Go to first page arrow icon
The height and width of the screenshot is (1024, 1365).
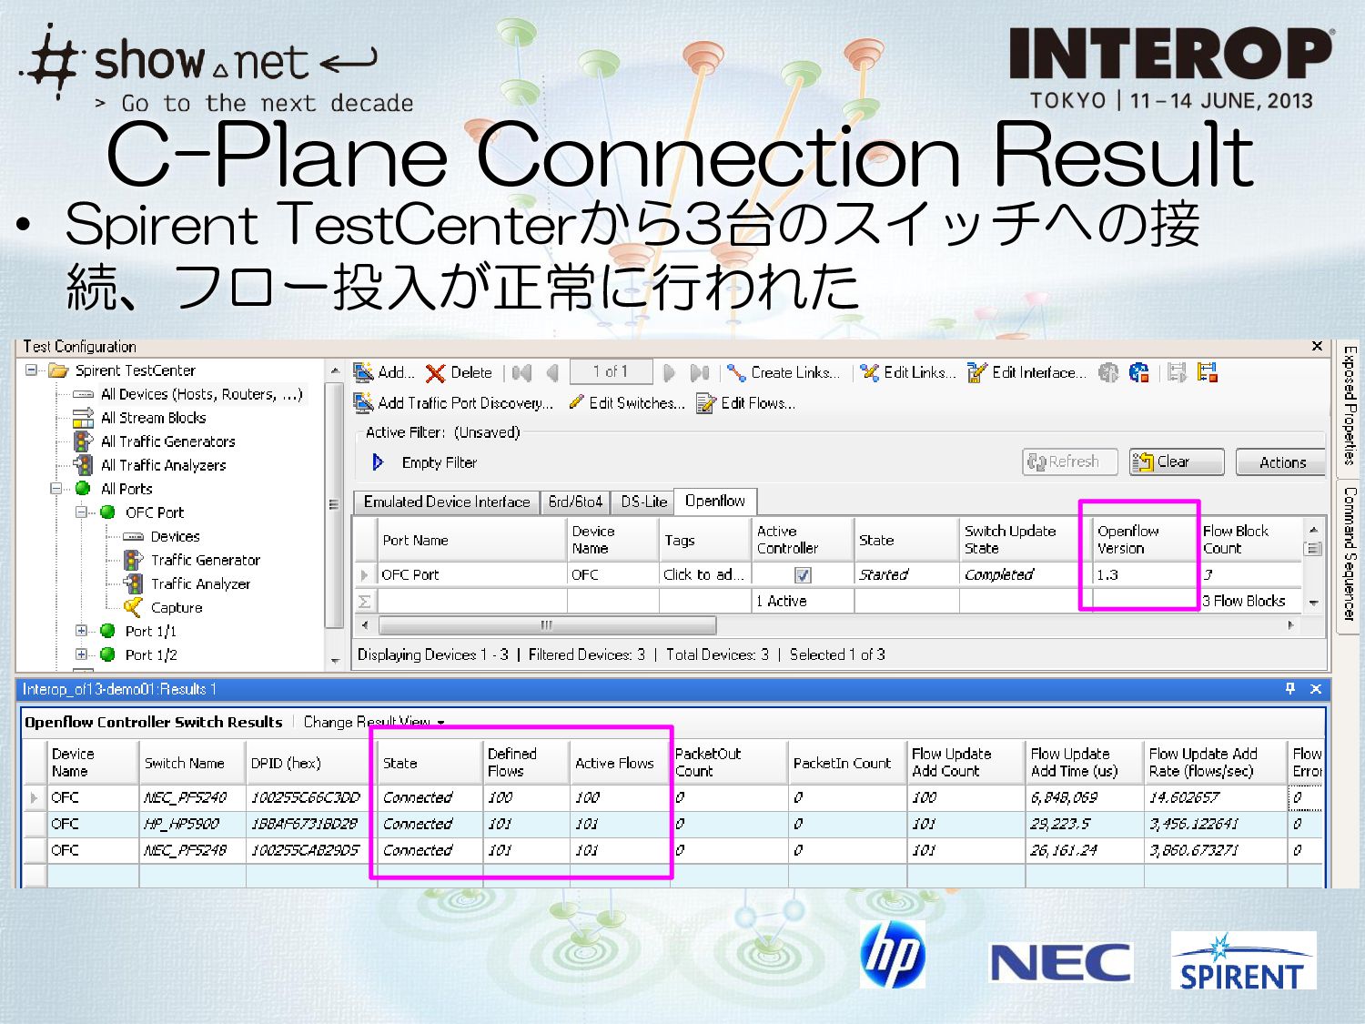pyautogui.click(x=521, y=372)
